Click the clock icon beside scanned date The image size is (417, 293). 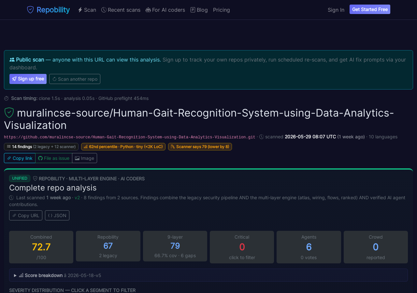coord(262,137)
